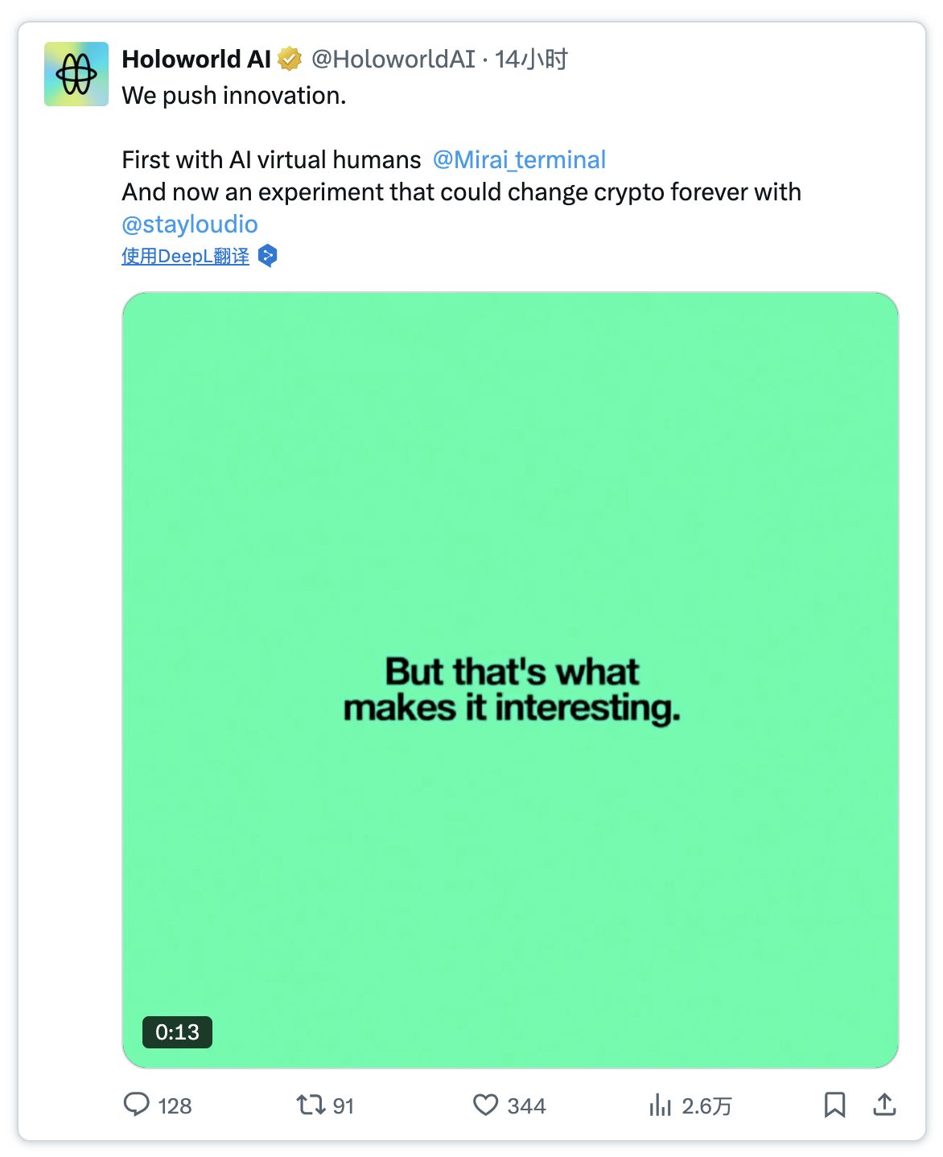This screenshot has height=1157, width=943.
Task: Click the @HoloworldAI handle
Action: click(x=393, y=59)
